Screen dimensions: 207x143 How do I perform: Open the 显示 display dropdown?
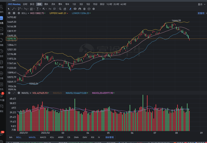pos(202,5)
